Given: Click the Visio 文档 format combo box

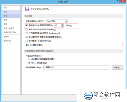Looking at the screenshot, I should pos(57,21).
